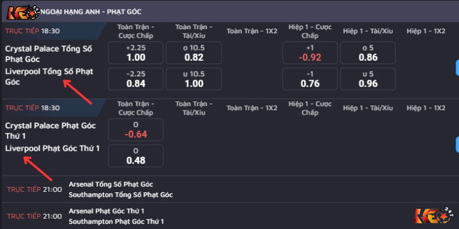Select Crystal Palace +2.25 handicap odds 1.00
The image size is (459, 229).
(135, 53)
